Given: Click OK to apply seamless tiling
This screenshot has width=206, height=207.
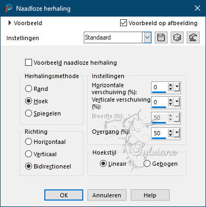Looking at the screenshot, I should (64, 195).
